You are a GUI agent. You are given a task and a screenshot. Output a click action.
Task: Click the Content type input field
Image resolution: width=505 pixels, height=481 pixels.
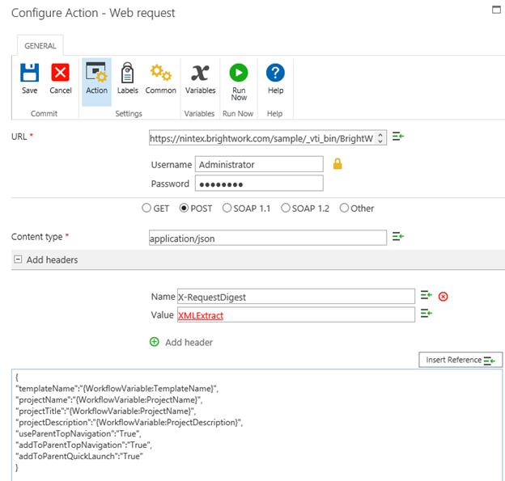[268, 238]
